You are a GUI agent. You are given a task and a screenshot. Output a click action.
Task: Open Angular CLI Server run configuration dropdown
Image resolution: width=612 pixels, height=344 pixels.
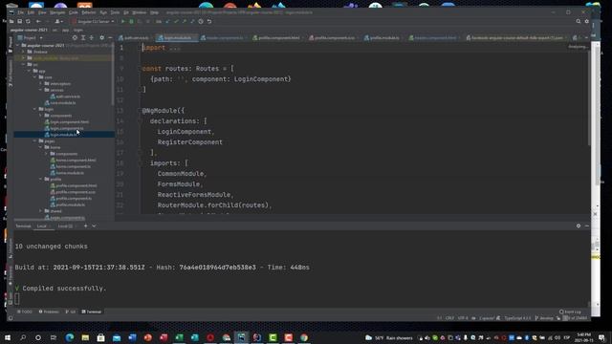point(93,21)
